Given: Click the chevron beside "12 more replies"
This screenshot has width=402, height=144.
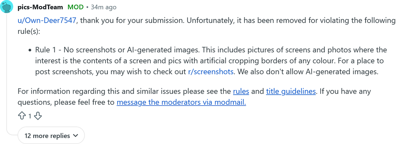Looking at the screenshot, I should [x=75, y=136].
